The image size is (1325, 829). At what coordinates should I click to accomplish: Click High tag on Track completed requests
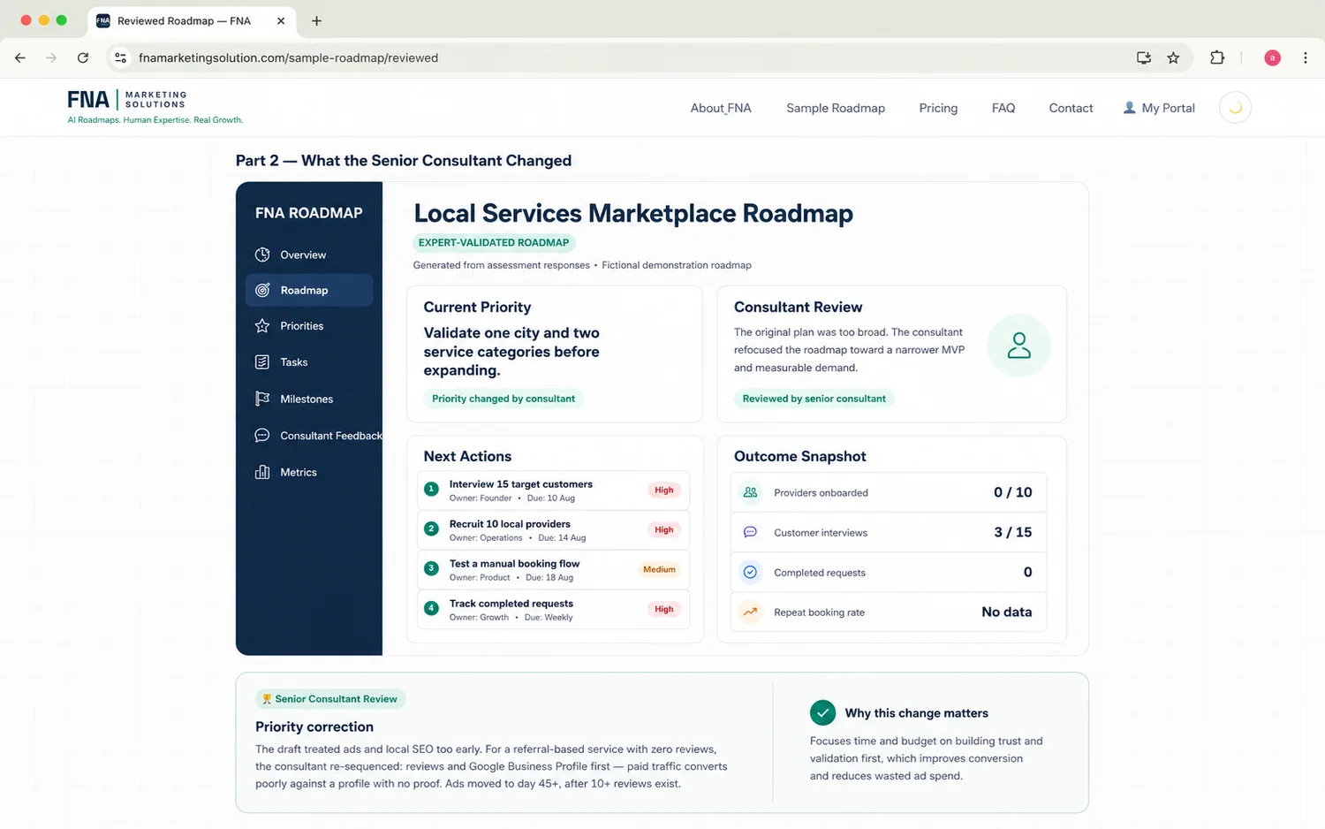[x=664, y=609]
